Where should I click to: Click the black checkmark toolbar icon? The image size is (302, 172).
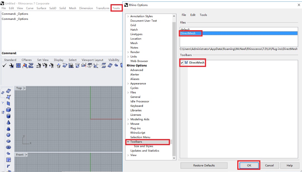(4, 66)
